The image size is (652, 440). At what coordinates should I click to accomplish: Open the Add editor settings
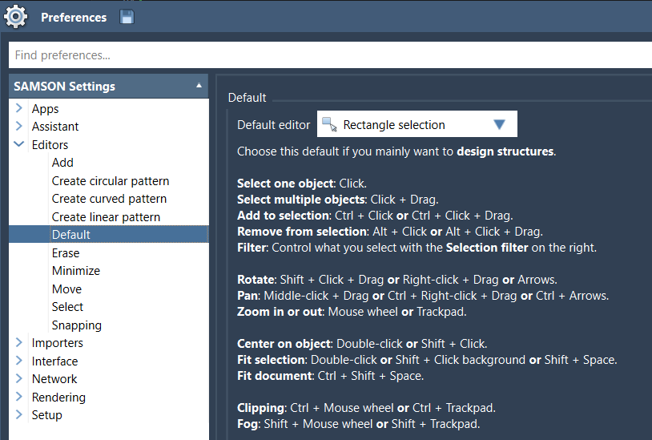click(62, 163)
